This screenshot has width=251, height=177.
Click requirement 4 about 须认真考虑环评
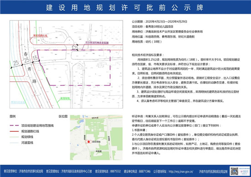(x=180, y=101)
